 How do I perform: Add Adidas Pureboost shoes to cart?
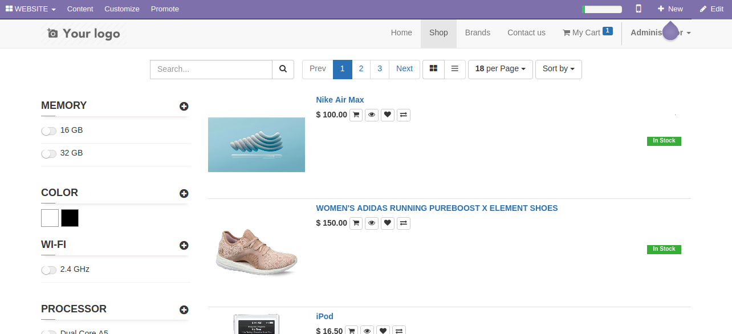point(356,223)
